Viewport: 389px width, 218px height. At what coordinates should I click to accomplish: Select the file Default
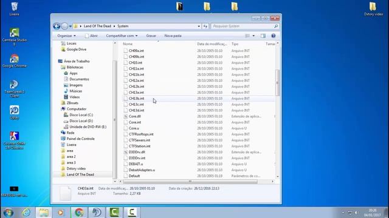coord(134,176)
